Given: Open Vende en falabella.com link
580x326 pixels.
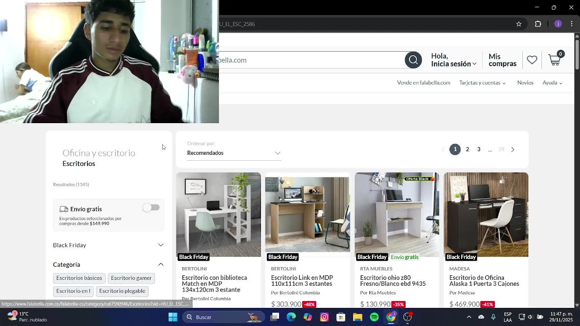Looking at the screenshot, I should click(x=424, y=82).
